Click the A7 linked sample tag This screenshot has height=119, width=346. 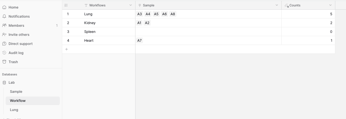pos(139,40)
